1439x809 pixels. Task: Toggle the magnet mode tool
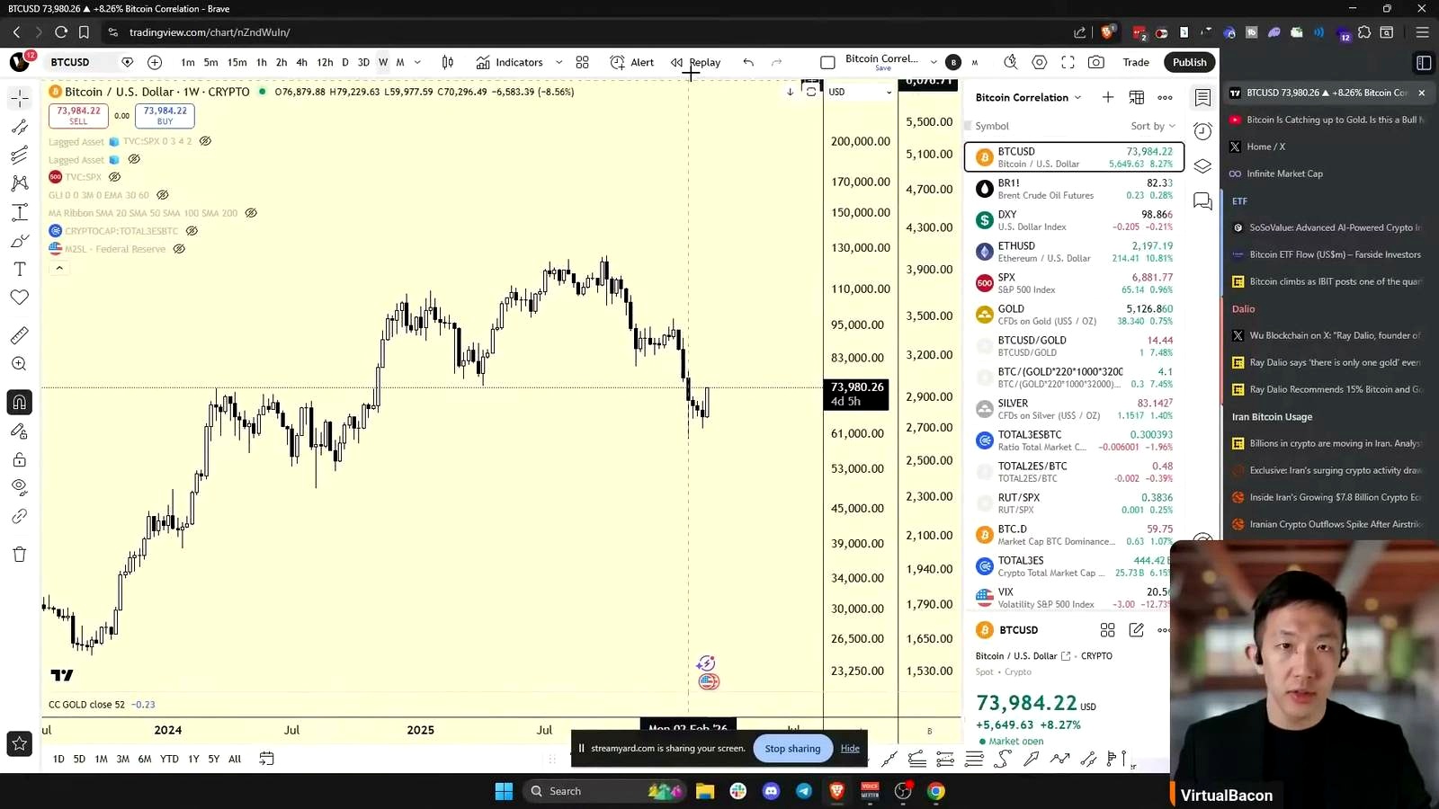(x=19, y=402)
